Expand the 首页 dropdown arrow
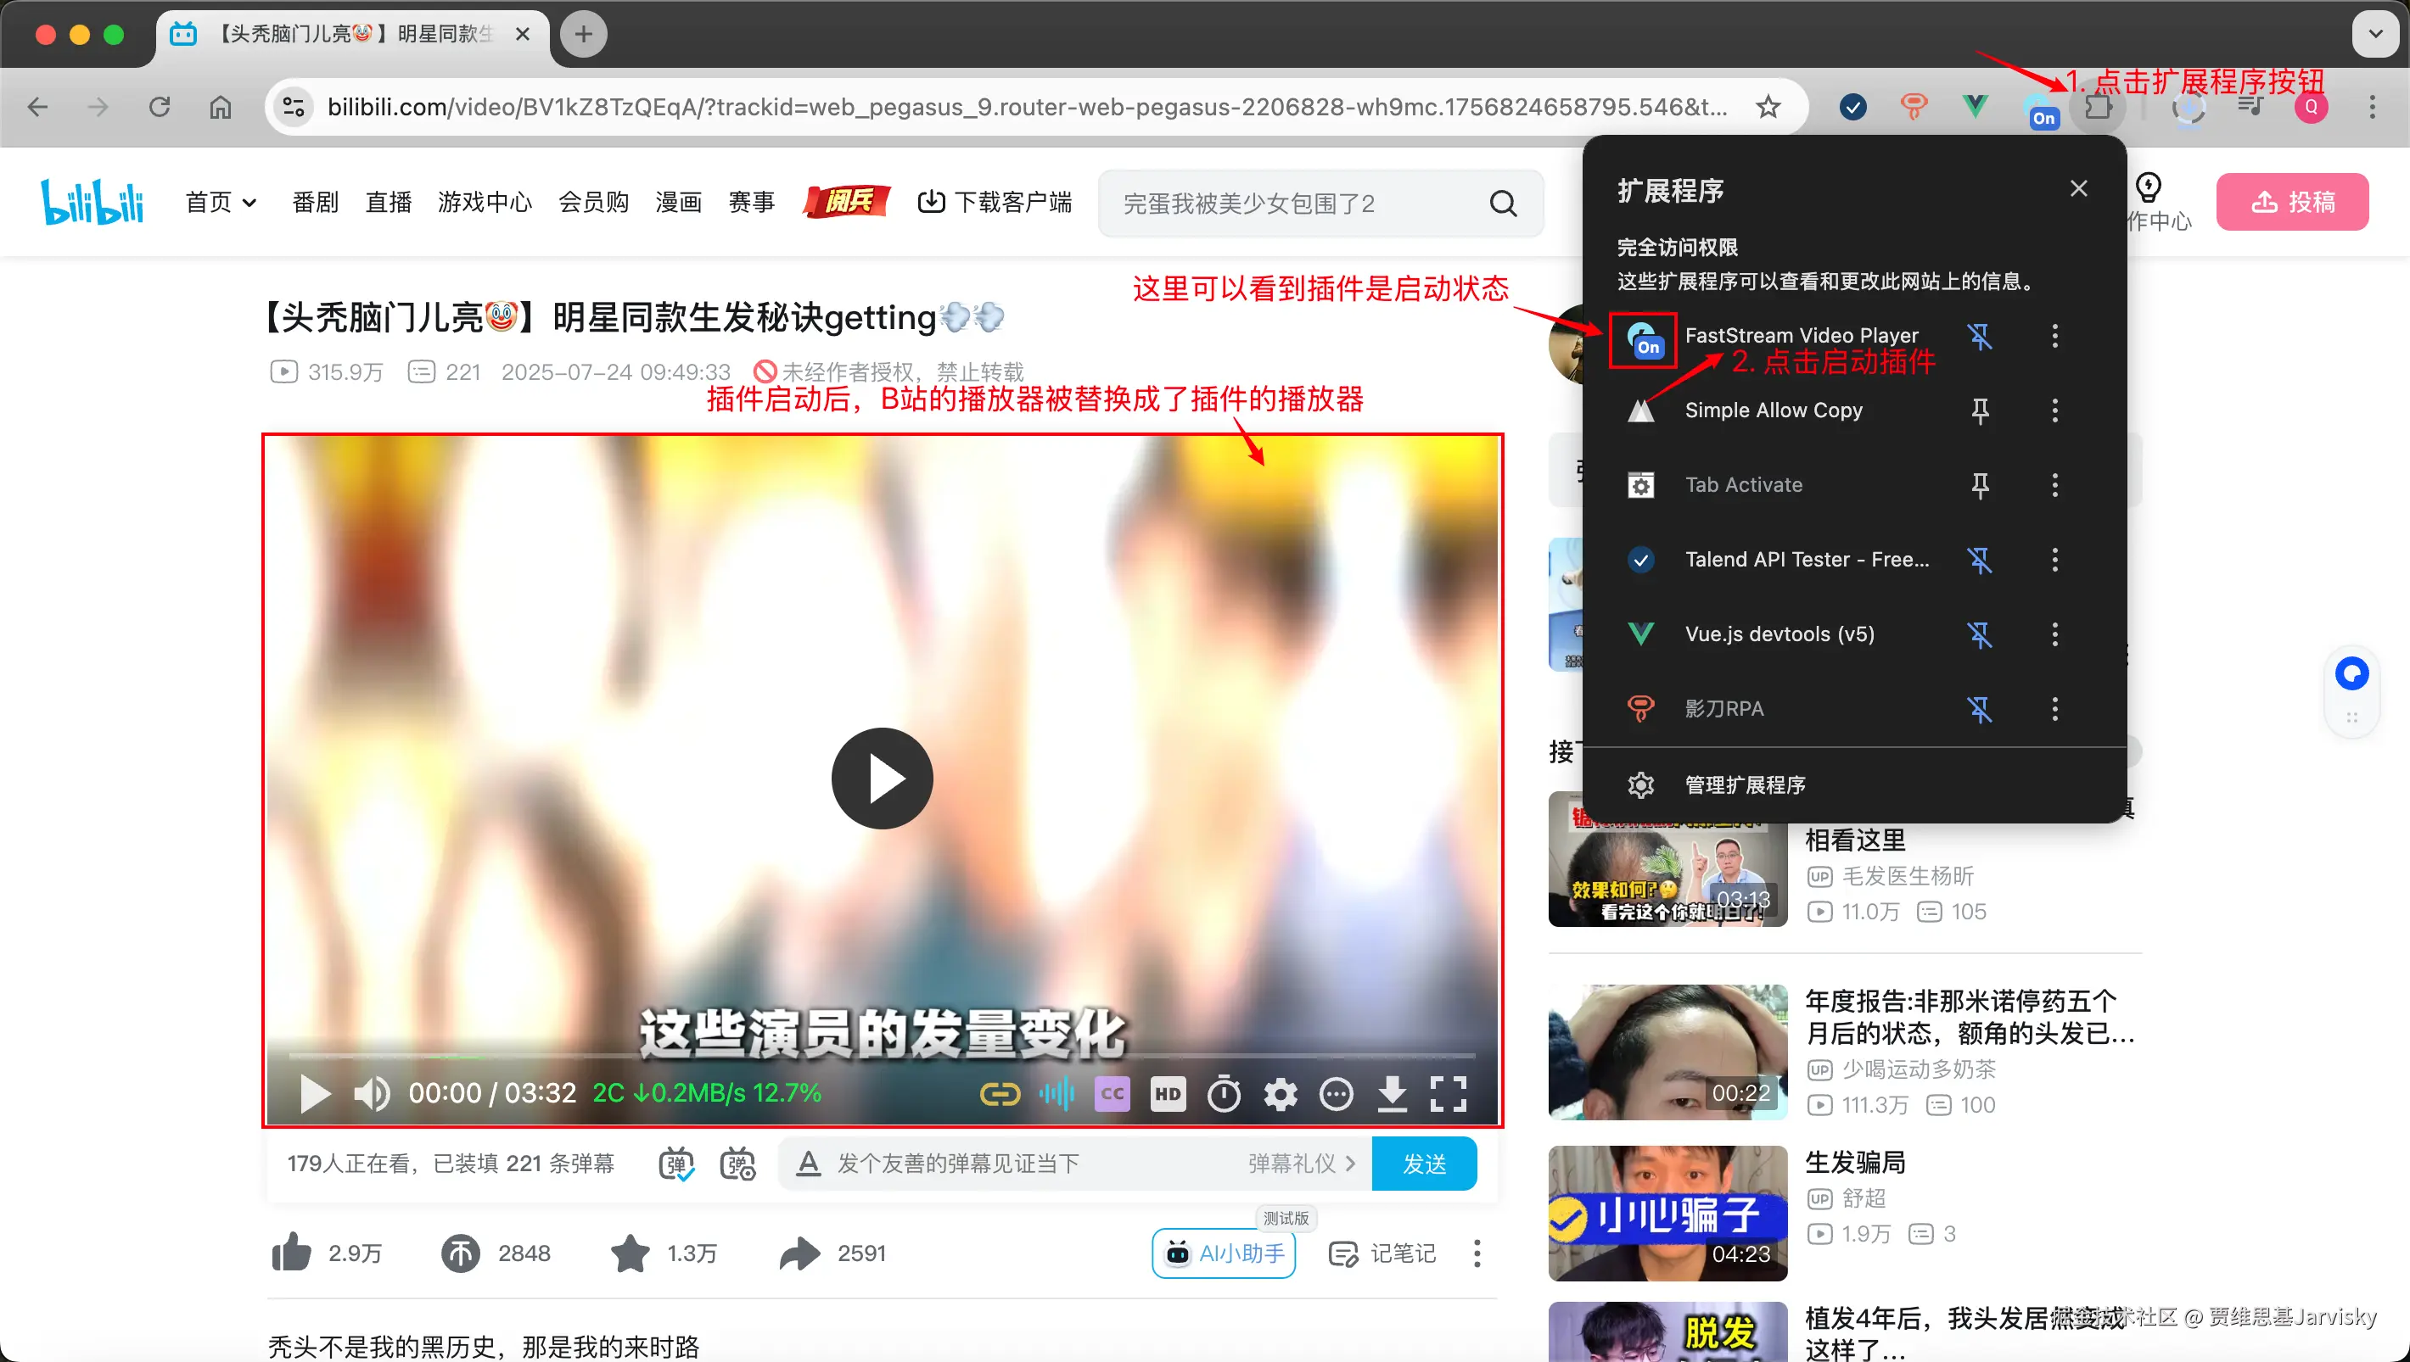This screenshot has height=1362, width=2410. tap(249, 202)
